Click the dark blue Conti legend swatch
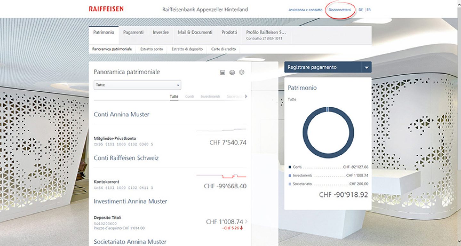The width and height of the screenshot is (461, 246). [290, 167]
